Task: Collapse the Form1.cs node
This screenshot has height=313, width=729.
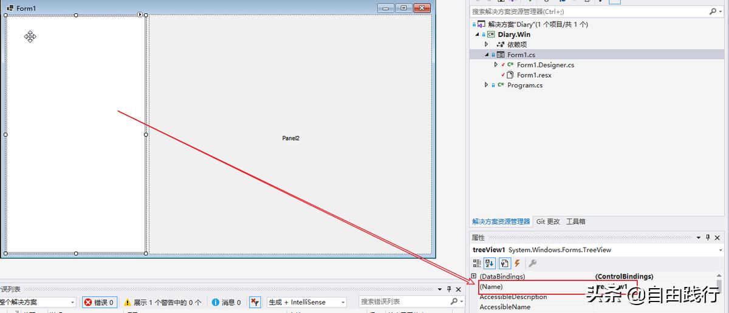Action: [x=487, y=55]
